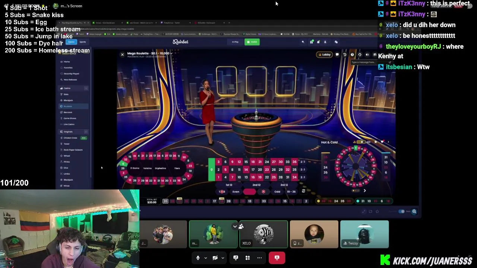Click the In Play button
The height and width of the screenshot is (268, 477).
[x=235, y=42]
